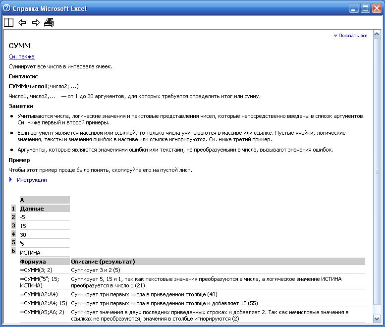This screenshot has width=385, height=327.
Task: Minimize the Справка Microsoft Excel window
Action: [353, 8]
